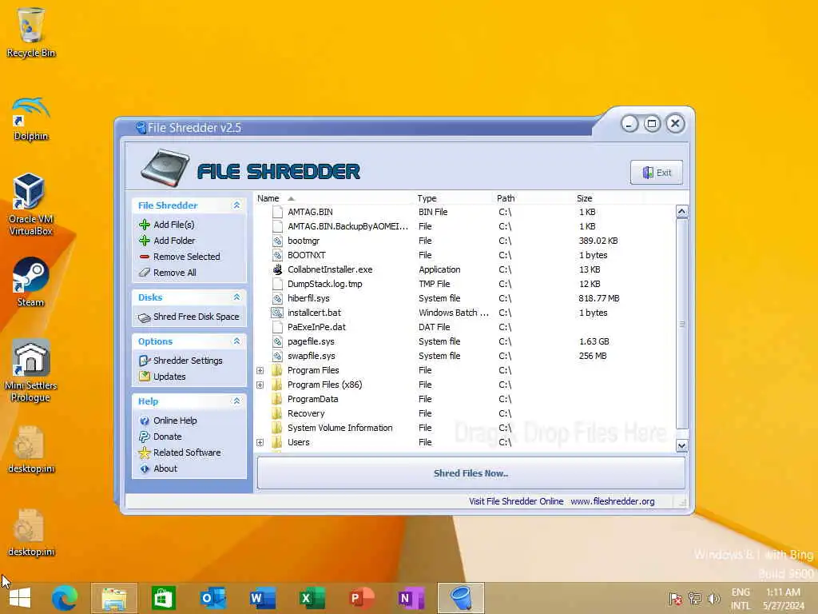This screenshot has height=614, width=818.
Task: Click the Remove All eraser icon
Action: pyautogui.click(x=145, y=273)
